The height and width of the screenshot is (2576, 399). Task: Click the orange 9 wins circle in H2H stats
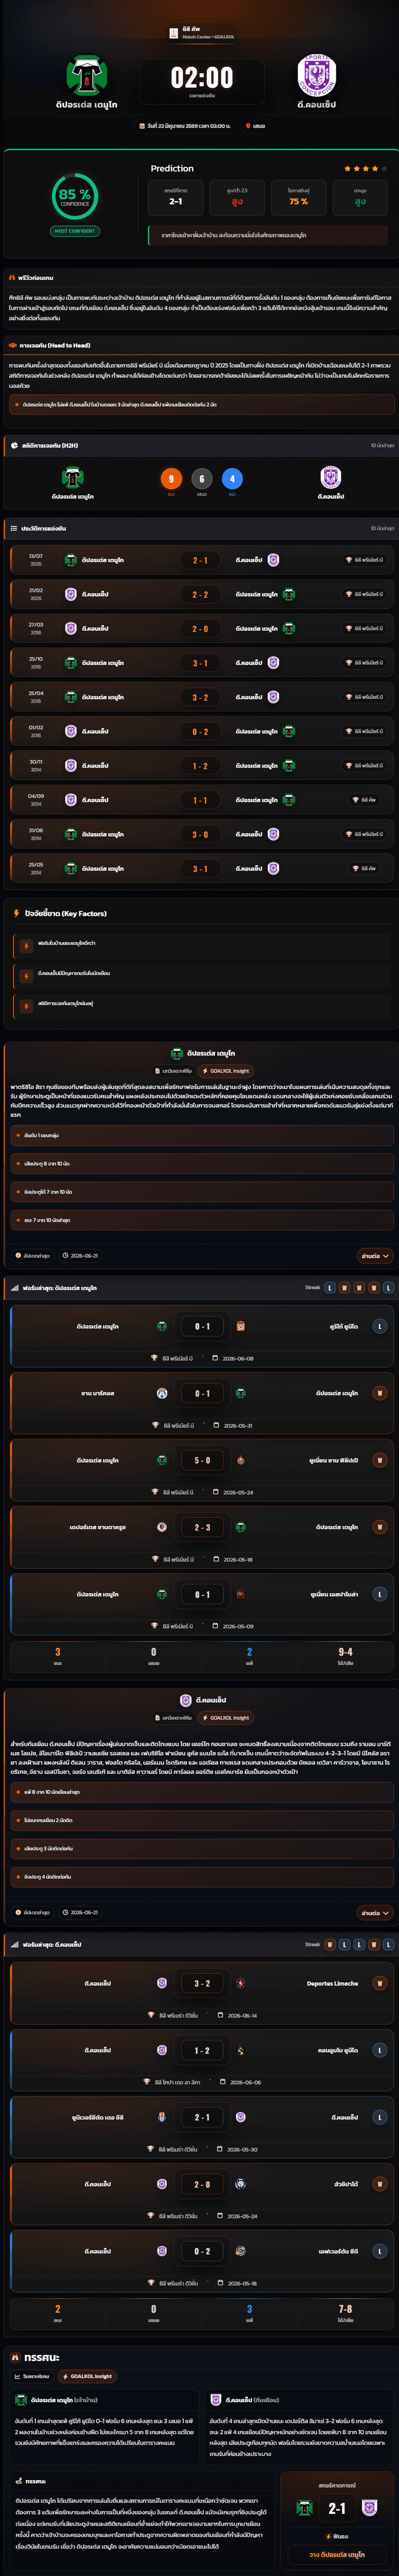pyautogui.click(x=171, y=479)
